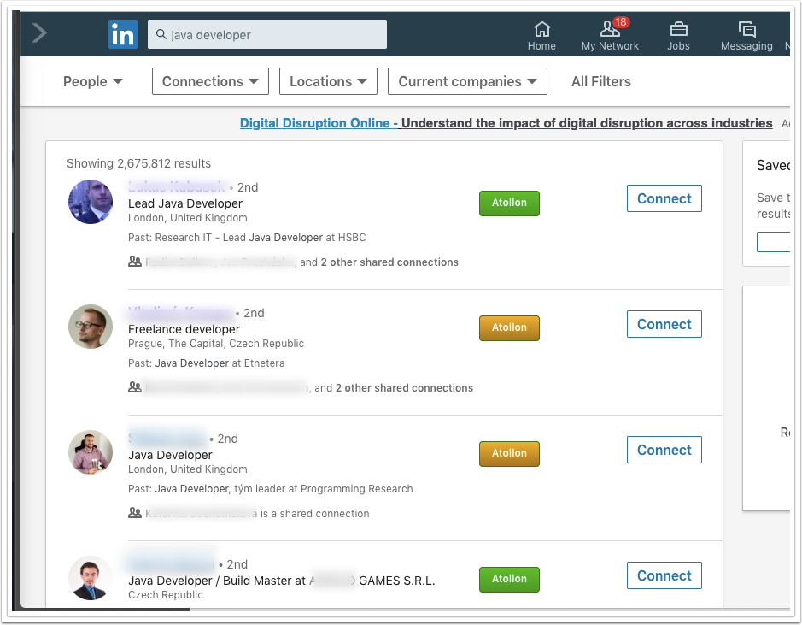Open the Digital Disruption Online ad link
This screenshot has width=802, height=625.
(x=319, y=123)
